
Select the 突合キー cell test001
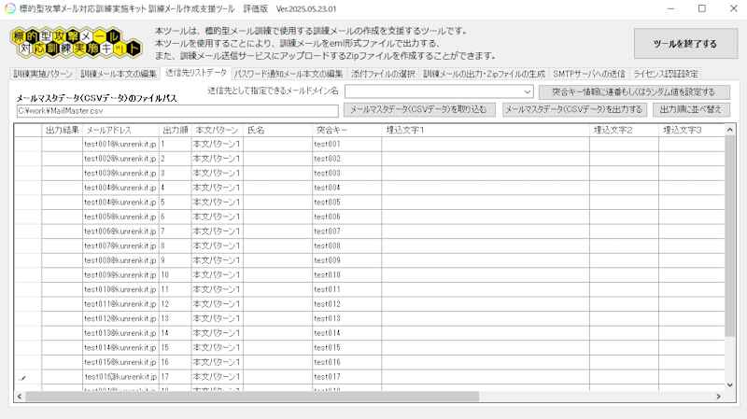coord(346,145)
